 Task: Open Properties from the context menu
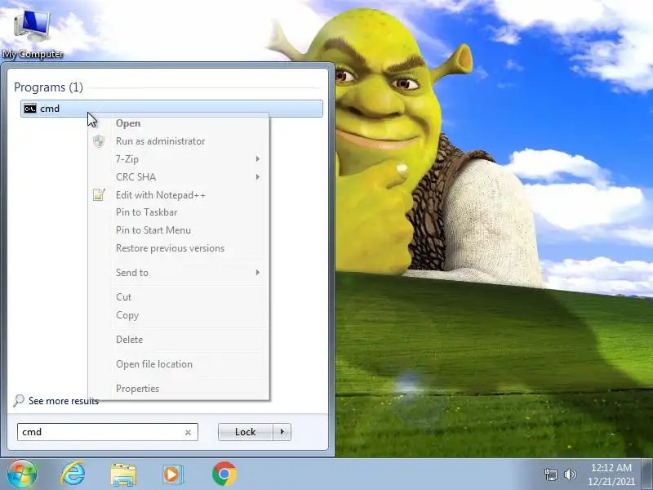179,389
